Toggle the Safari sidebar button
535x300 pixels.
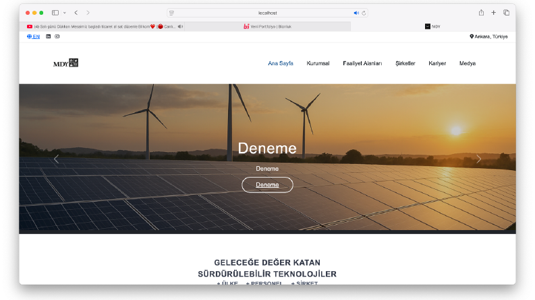pyautogui.click(x=55, y=13)
